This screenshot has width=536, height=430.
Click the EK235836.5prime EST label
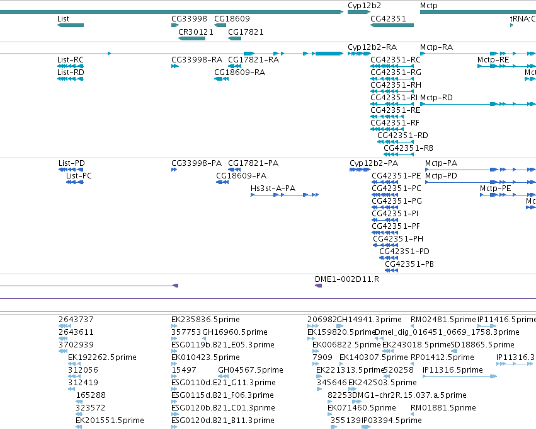pos(205,320)
